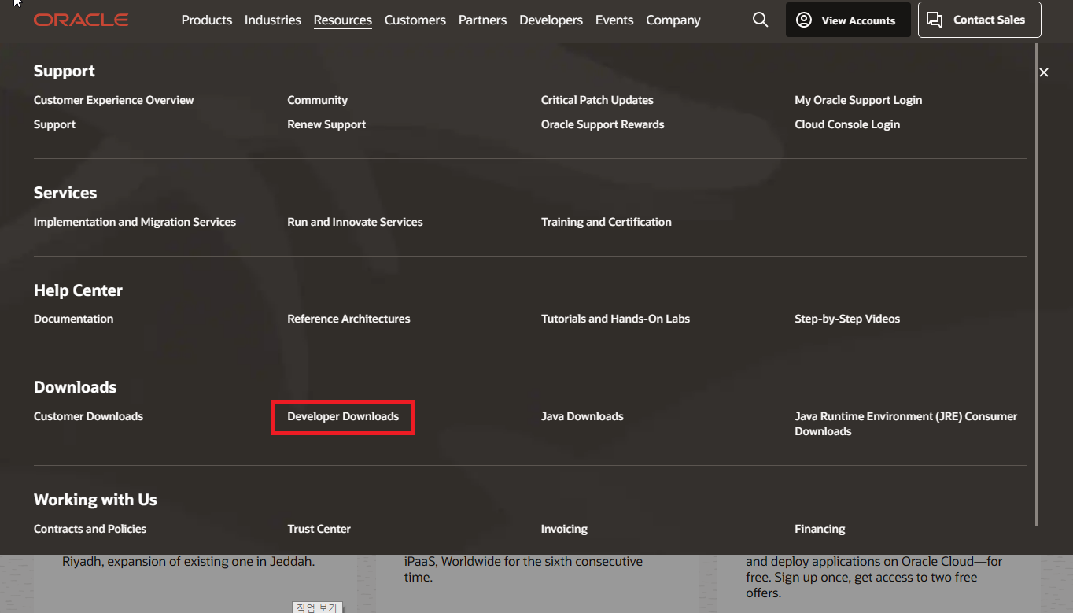
Task: Click the Downloads section heading
Action: (75, 387)
